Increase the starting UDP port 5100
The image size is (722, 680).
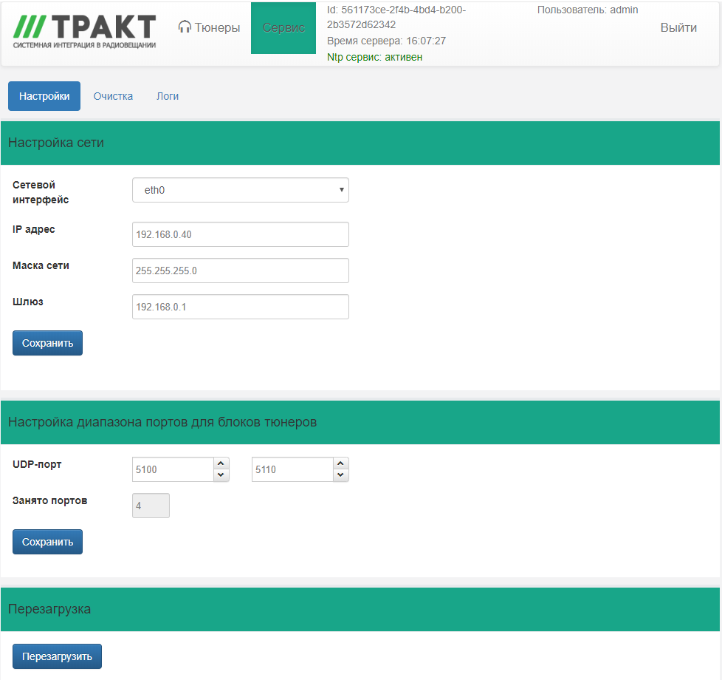221,463
